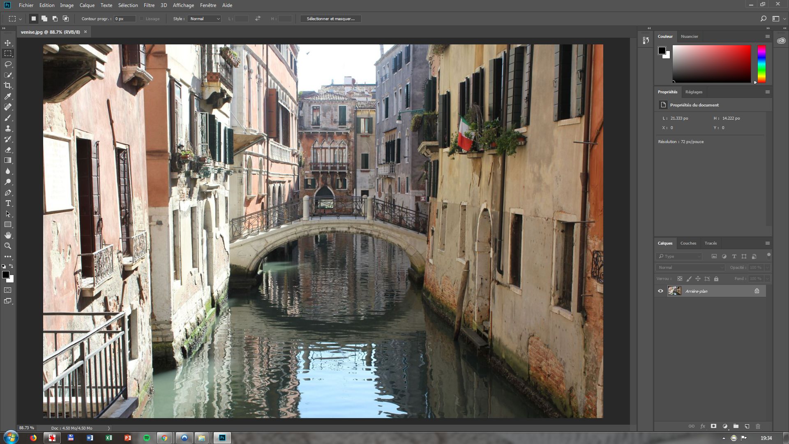This screenshot has width=789, height=444.
Task: Select the Hand tool
Action: tap(8, 235)
